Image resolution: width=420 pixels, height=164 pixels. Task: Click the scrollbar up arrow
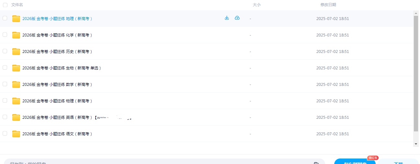point(416,13)
